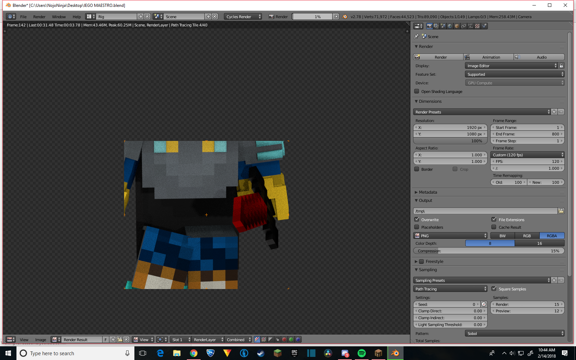Open the Object Constraints properties tab
The width and height of the screenshot is (576, 360).
(464, 26)
